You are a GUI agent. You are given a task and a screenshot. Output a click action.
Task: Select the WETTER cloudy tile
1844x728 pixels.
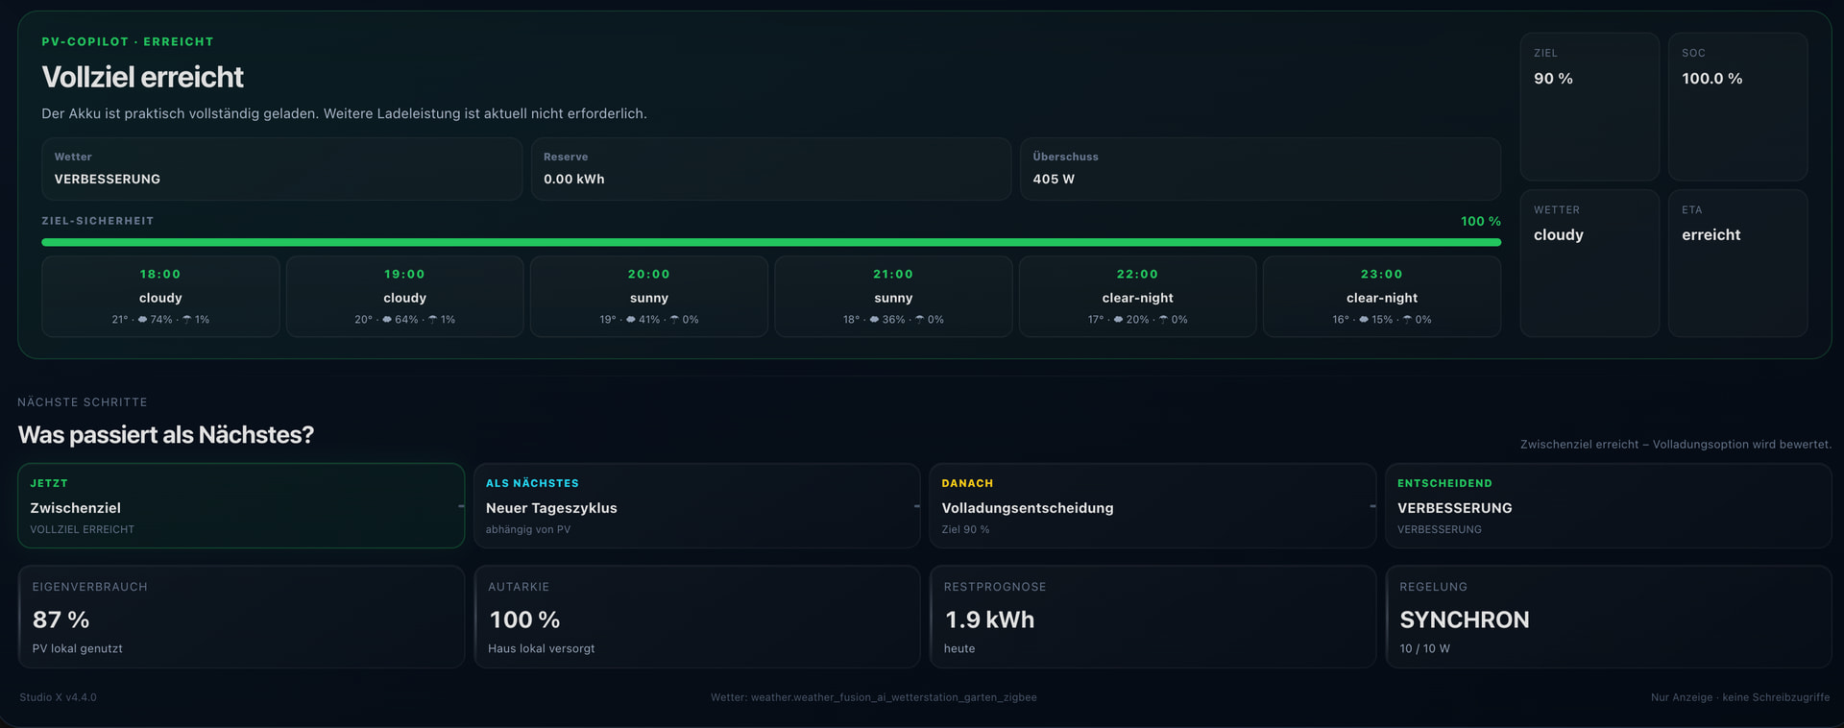tap(1589, 263)
